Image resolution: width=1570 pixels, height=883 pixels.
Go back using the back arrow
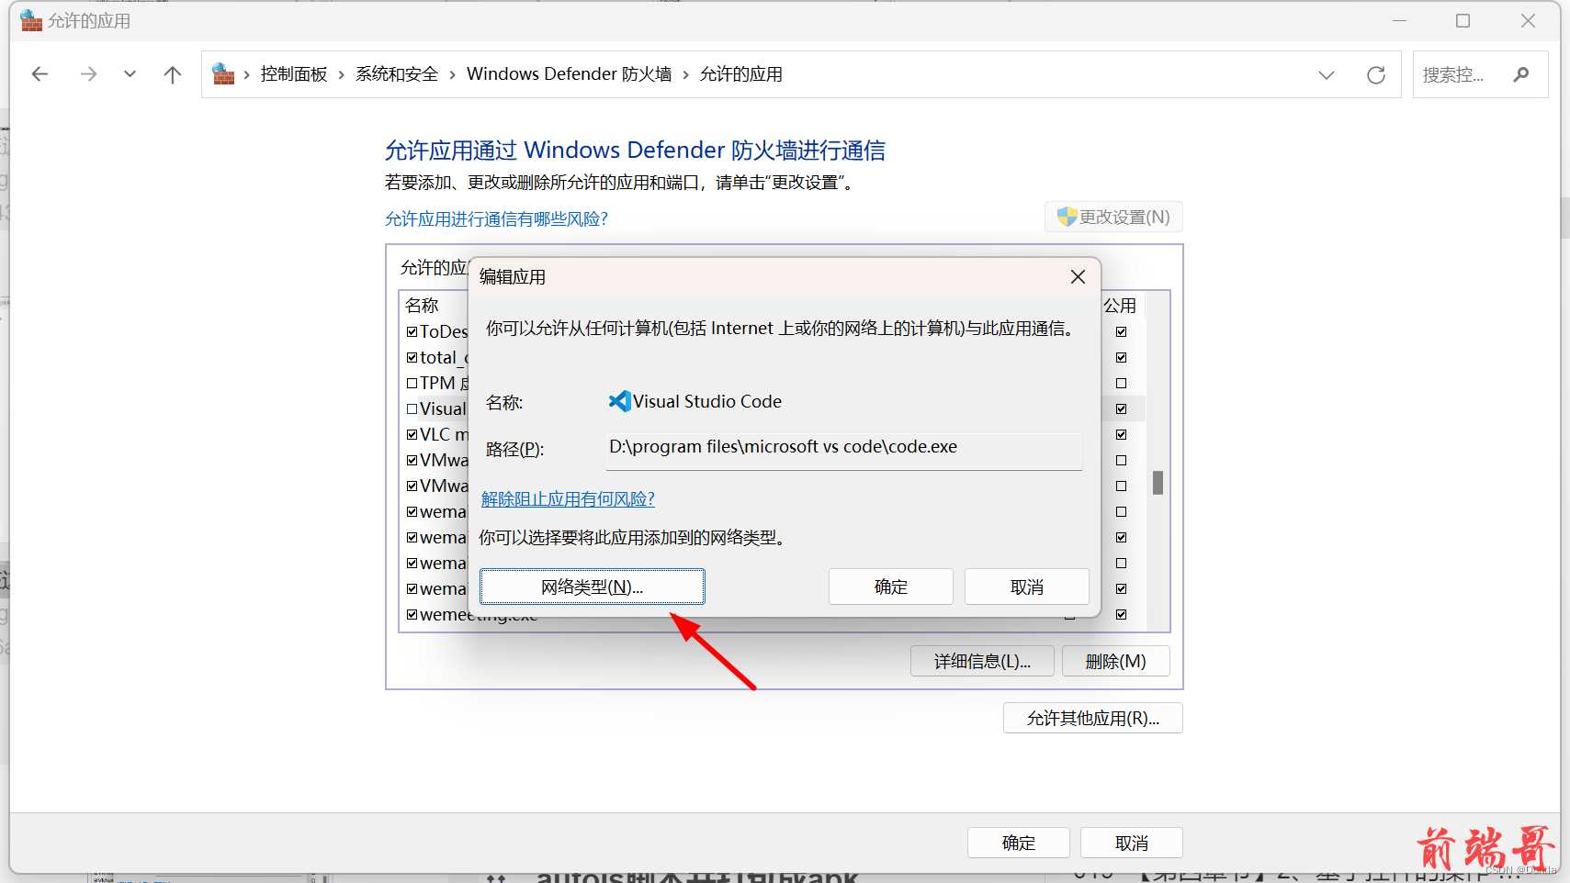[x=40, y=74]
